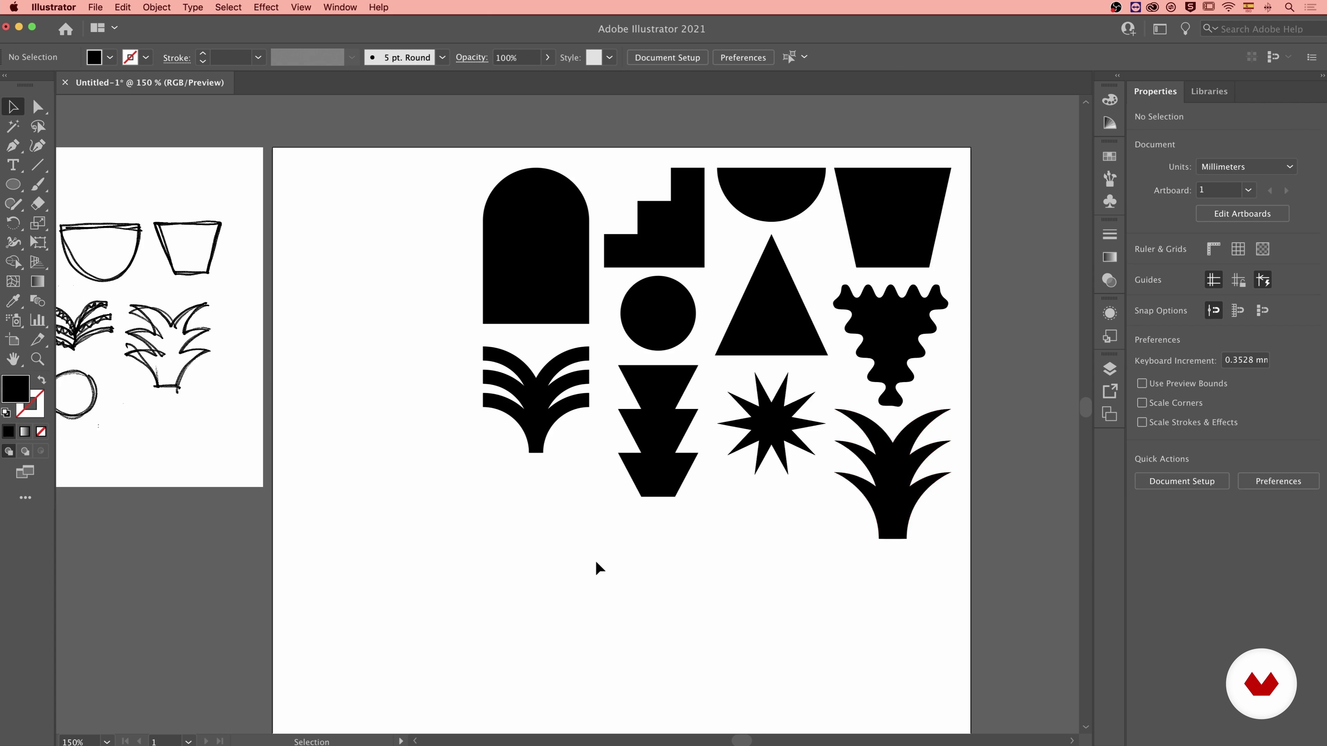Select the Zoom tool

pyautogui.click(x=37, y=359)
